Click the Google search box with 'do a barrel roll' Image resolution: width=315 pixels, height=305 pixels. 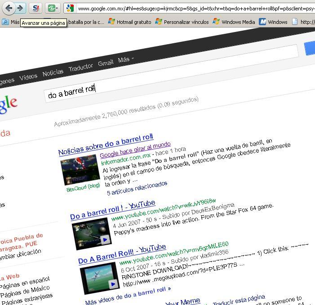[171, 74]
